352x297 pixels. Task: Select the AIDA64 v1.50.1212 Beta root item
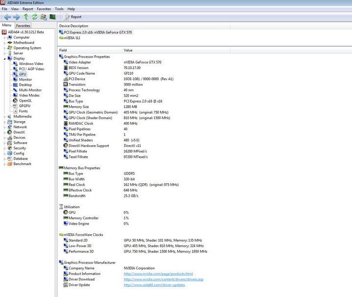click(23, 32)
